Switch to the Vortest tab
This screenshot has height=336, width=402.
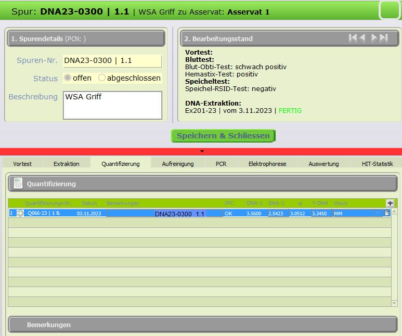[22, 164]
